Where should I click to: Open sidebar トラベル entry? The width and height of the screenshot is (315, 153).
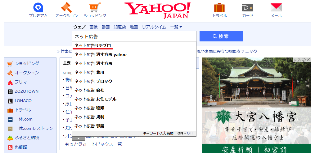tap(19, 110)
